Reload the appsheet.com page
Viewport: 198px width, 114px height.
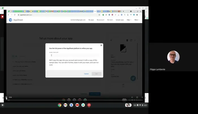[x=15, y=15]
